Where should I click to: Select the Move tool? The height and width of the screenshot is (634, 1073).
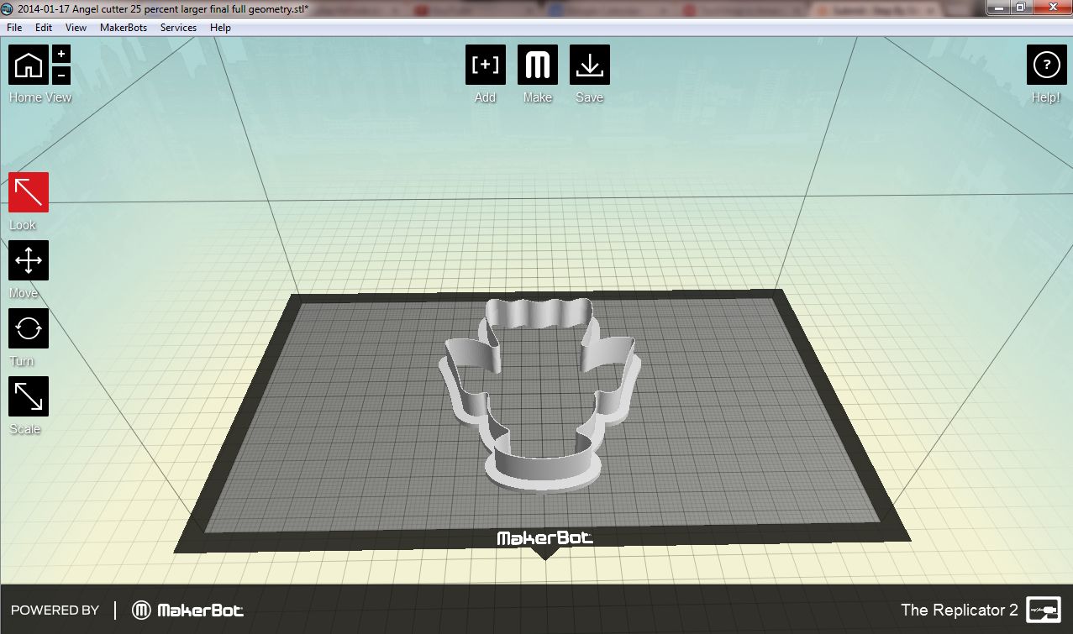(28, 260)
